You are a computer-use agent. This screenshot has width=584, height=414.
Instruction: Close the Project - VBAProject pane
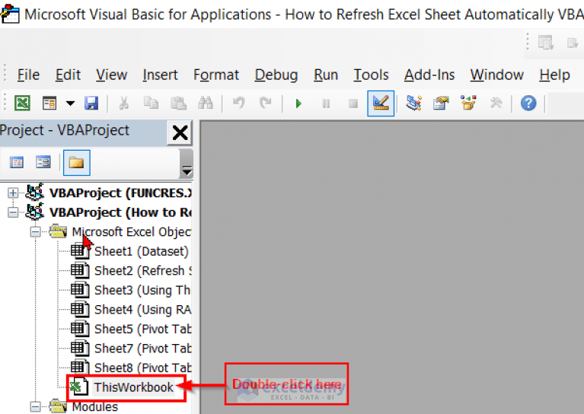click(180, 132)
